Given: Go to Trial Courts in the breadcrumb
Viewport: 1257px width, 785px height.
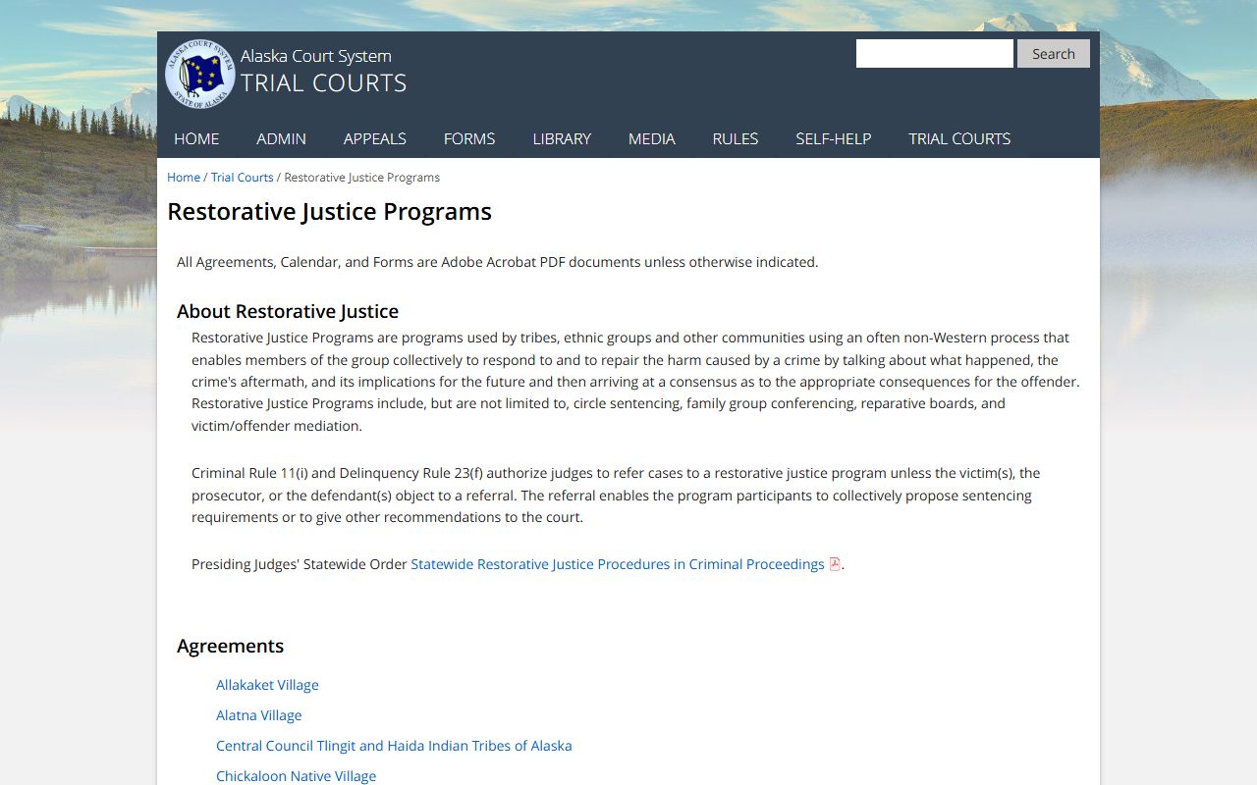Looking at the screenshot, I should [242, 178].
